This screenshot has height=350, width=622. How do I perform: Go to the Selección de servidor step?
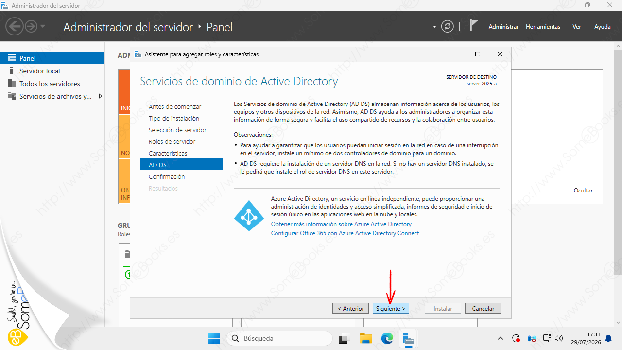click(177, 130)
